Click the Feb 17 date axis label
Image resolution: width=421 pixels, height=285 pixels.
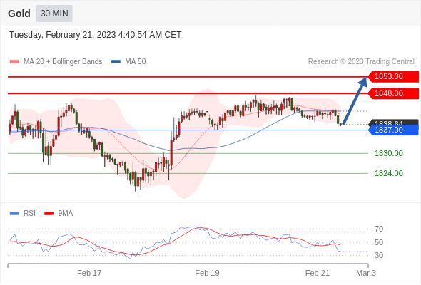click(x=89, y=273)
